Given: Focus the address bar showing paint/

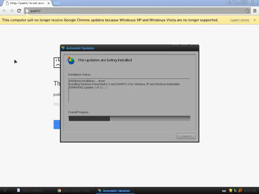Looking at the screenshot, I should click(x=137, y=11).
